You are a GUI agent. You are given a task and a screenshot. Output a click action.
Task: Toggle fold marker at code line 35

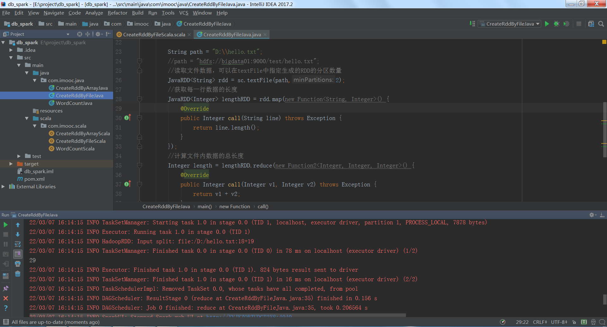pyautogui.click(x=139, y=166)
